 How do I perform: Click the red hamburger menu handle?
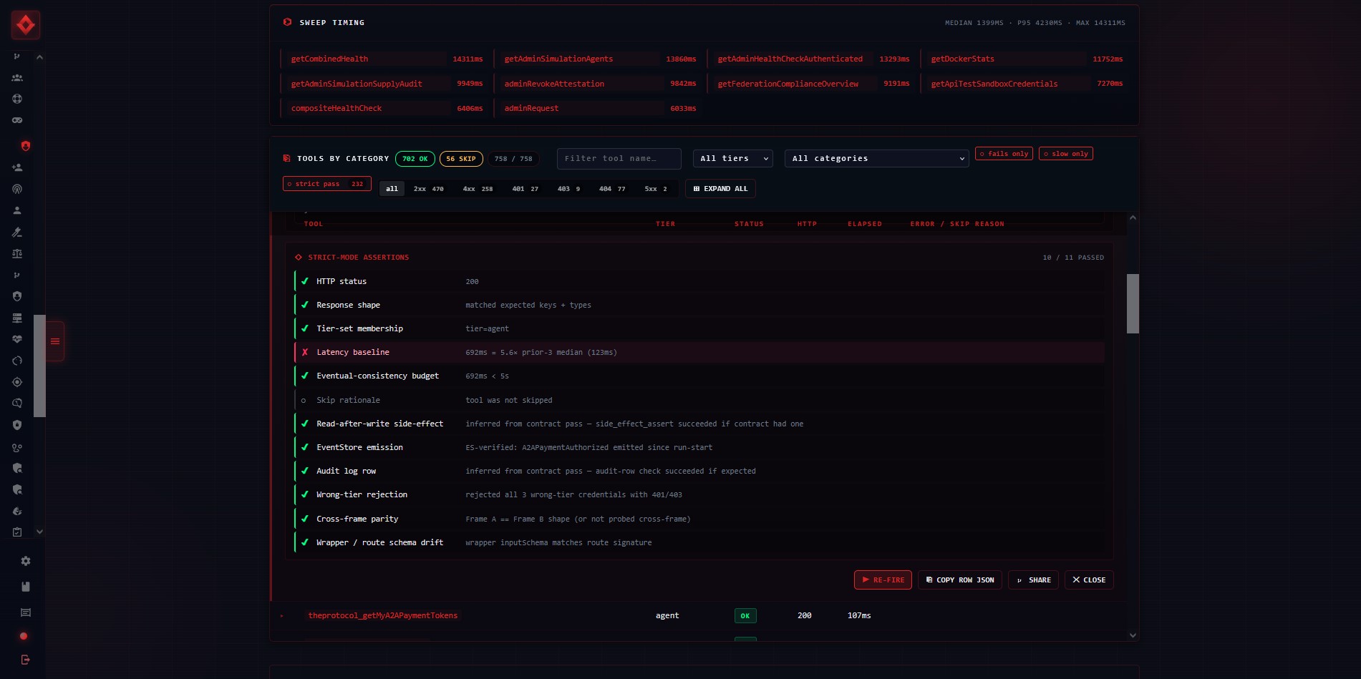click(x=55, y=341)
